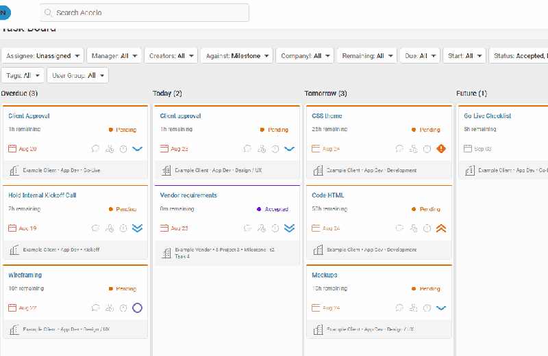The height and width of the screenshot is (356, 548).
Task: Open the Status: Accepted filter dropdown
Action: [x=519, y=56]
